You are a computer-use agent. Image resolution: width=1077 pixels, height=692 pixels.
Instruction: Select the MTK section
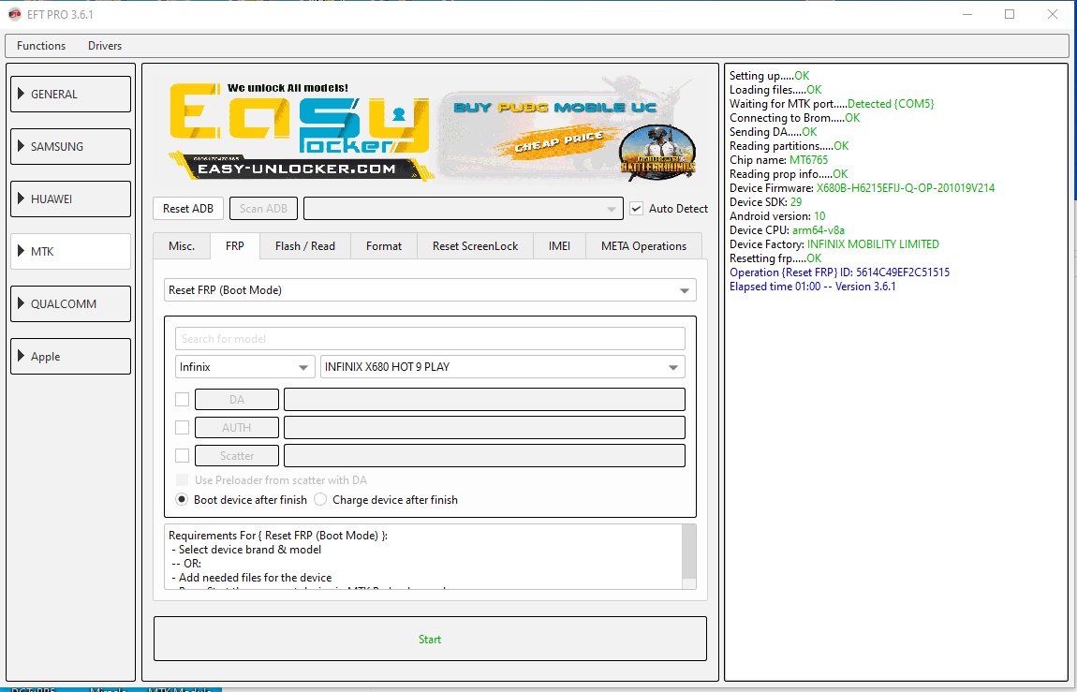[71, 251]
